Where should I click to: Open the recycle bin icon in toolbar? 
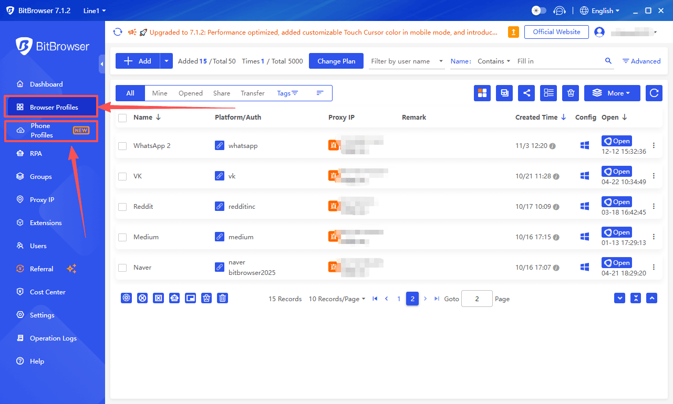571,93
